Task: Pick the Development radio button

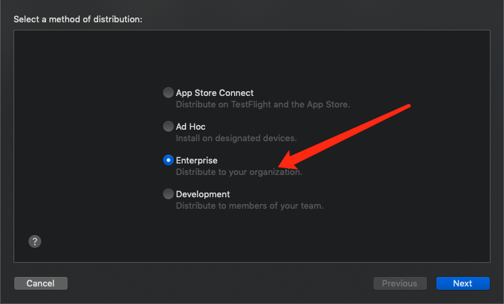Action: 168,194
